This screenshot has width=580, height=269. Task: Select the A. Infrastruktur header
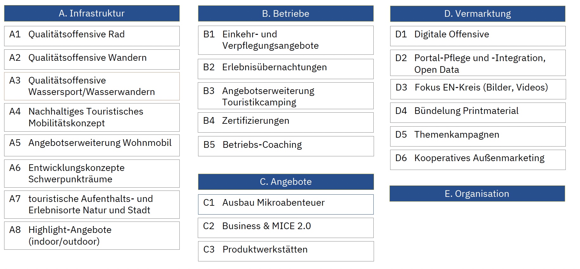coord(92,13)
